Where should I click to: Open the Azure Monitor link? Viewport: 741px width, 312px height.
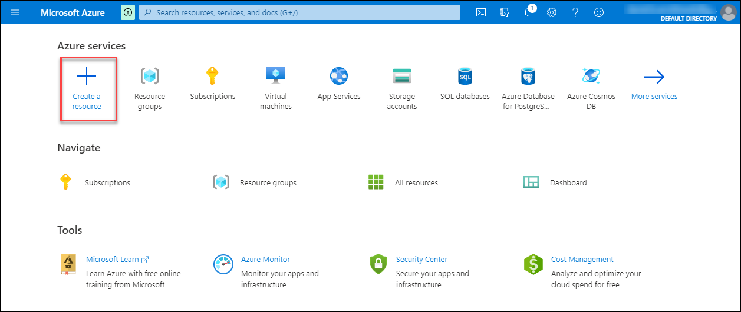coord(265,260)
